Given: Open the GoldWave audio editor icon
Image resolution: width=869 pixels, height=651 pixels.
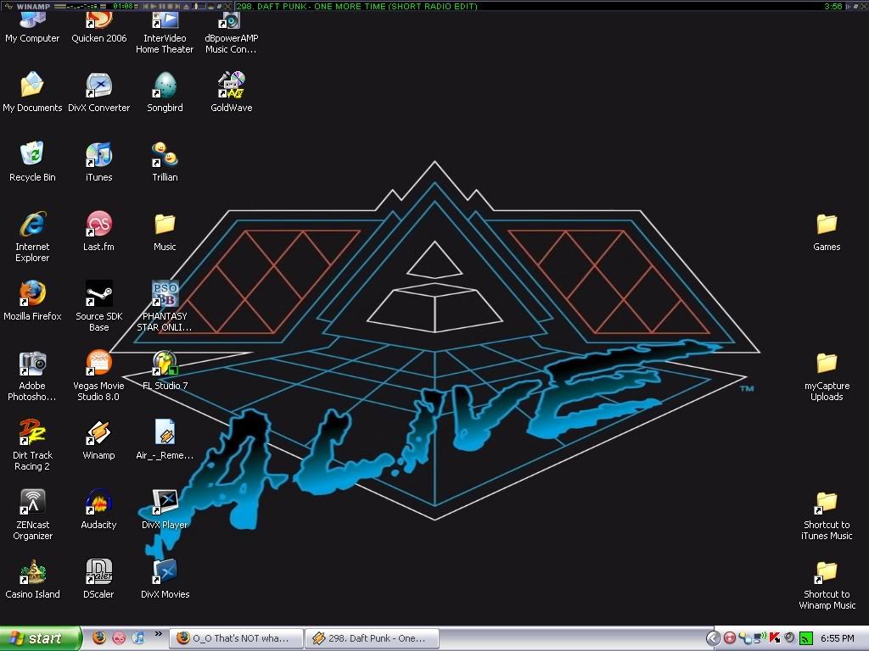Looking at the screenshot, I should (231, 92).
